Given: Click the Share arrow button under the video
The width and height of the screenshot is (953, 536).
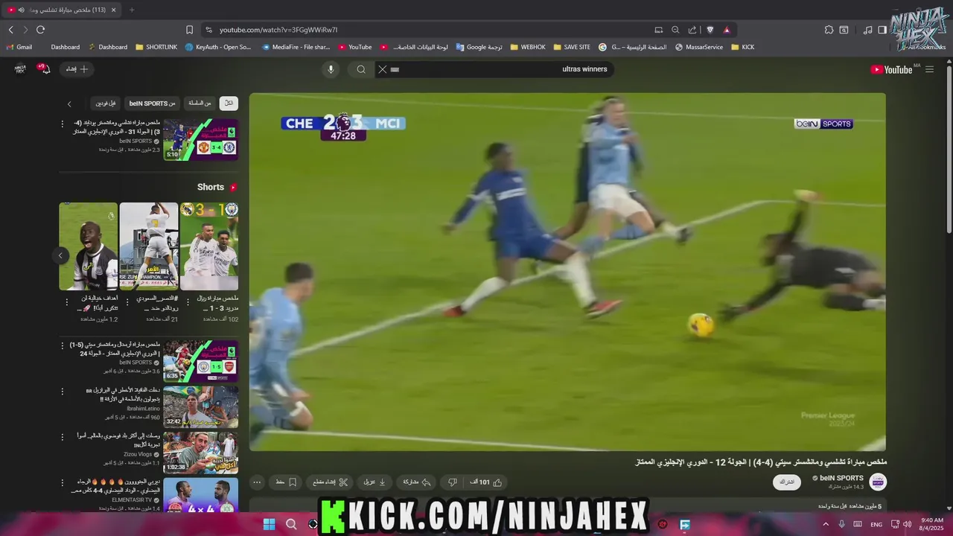Looking at the screenshot, I should coord(417,482).
